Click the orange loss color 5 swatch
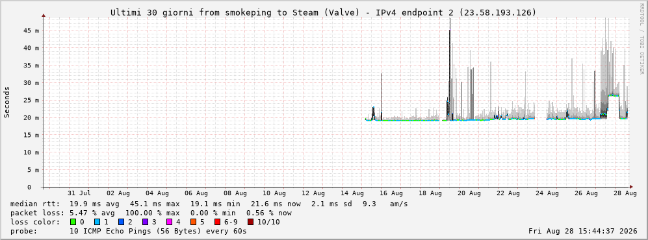Screen dimensions: 648x240 point(192,222)
